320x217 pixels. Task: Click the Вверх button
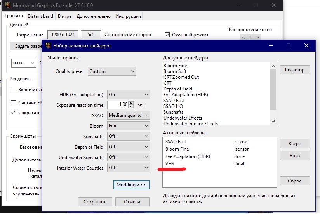click(295, 144)
